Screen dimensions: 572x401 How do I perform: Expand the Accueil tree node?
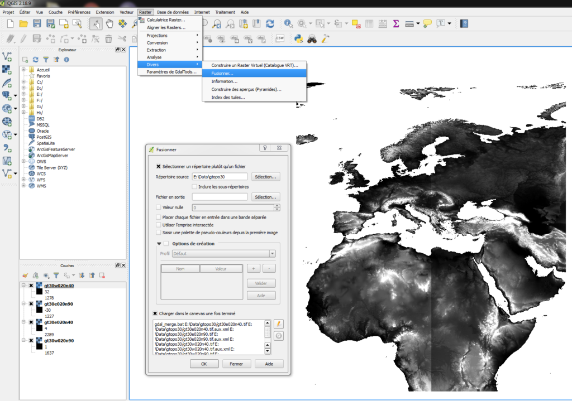point(23,70)
